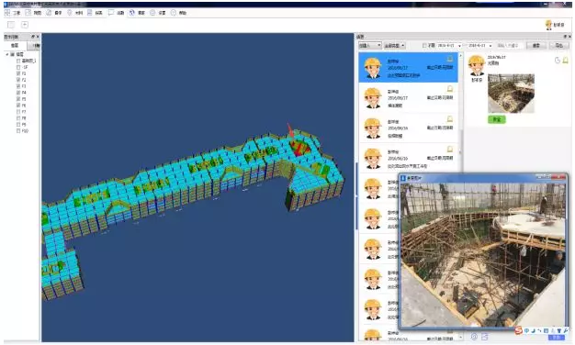The image size is (575, 345).
Task: Check the F7 floor checkbox
Action: 18,112
